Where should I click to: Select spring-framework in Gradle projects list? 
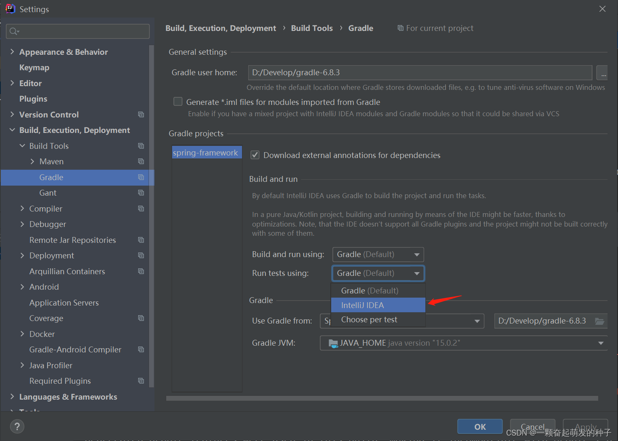click(207, 153)
